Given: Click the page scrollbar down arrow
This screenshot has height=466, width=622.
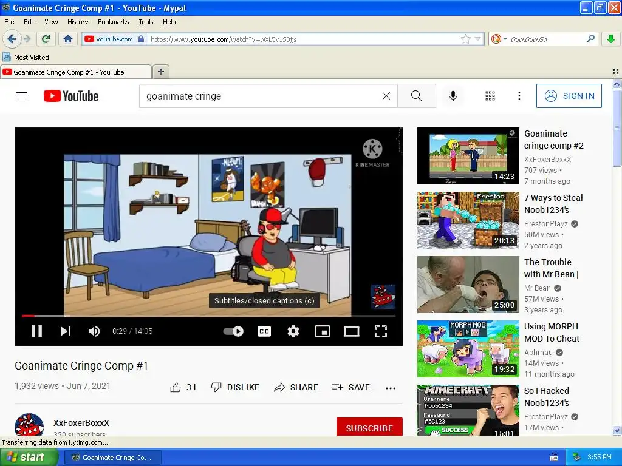Looking at the screenshot, I should tap(617, 430).
